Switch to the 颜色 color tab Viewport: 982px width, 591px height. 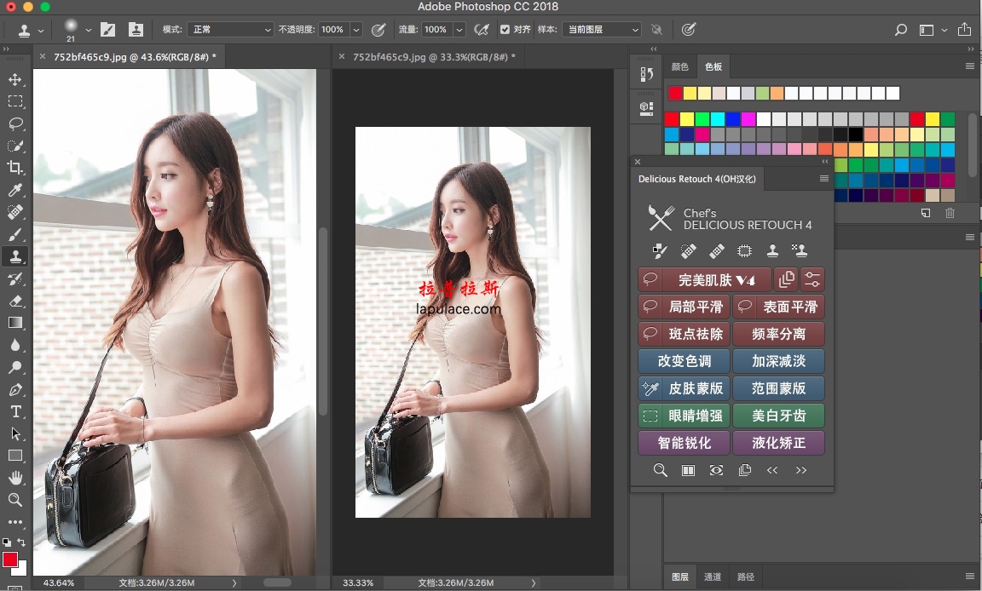tap(679, 66)
